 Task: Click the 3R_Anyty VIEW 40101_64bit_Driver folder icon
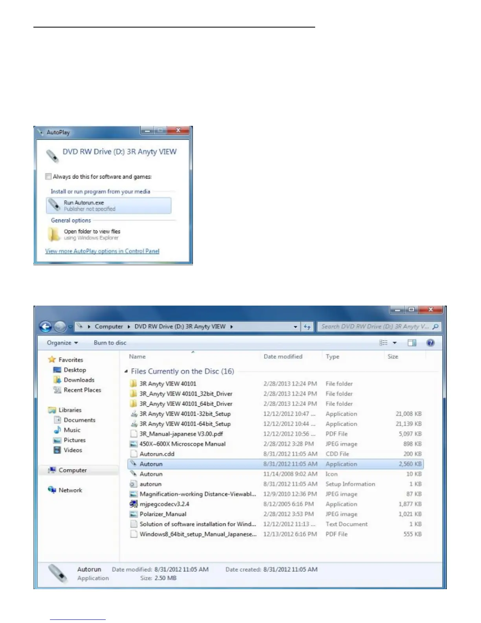click(x=134, y=404)
